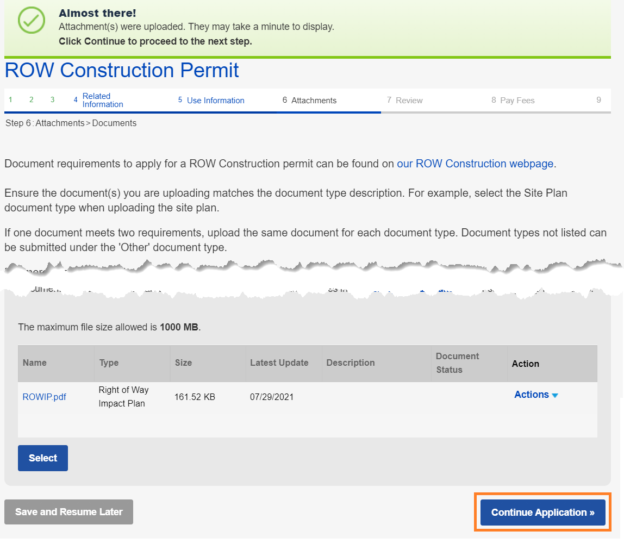Sort the table by Name column
Image resolution: width=624 pixels, height=550 pixels.
35,363
